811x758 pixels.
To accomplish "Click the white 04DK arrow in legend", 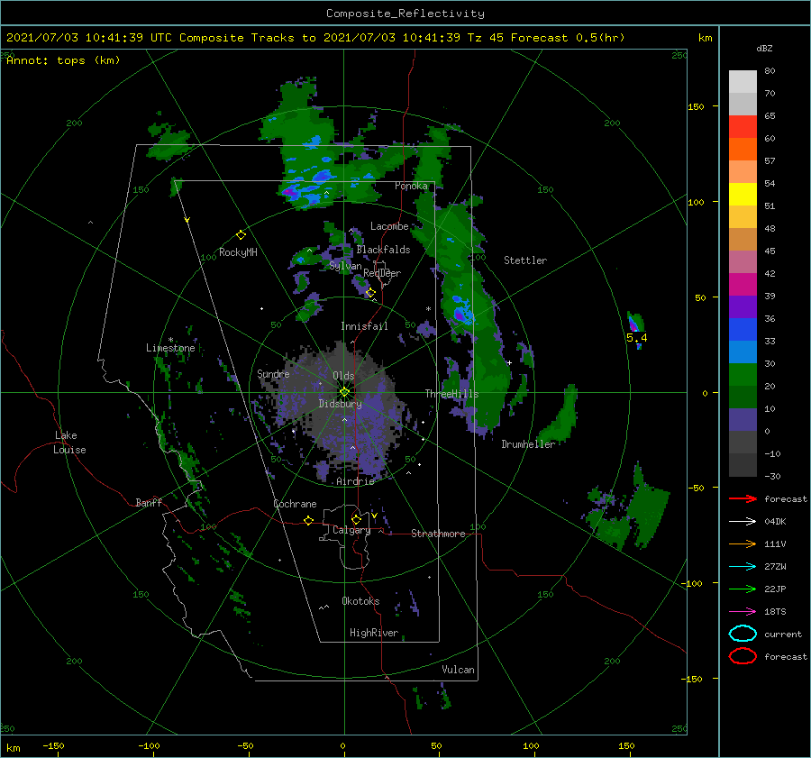I will pos(743,521).
